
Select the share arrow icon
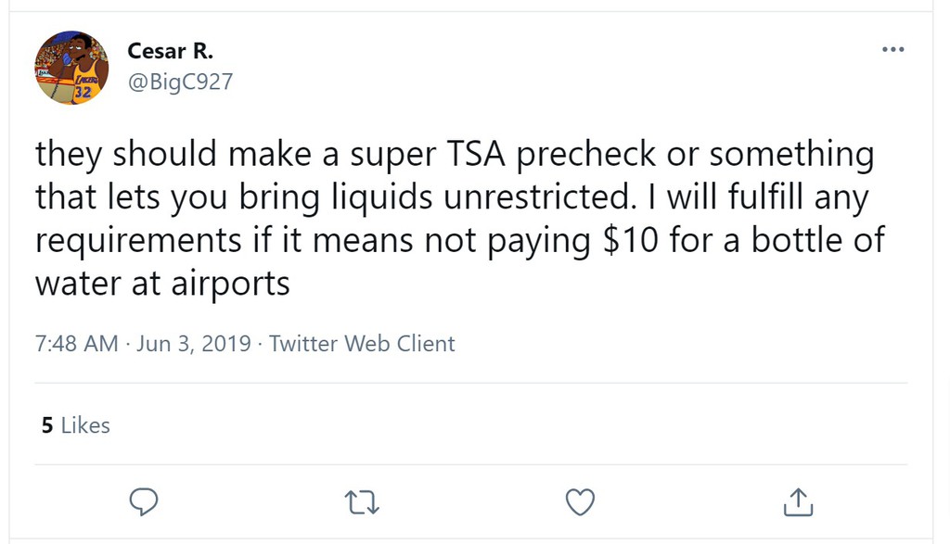[x=797, y=501]
